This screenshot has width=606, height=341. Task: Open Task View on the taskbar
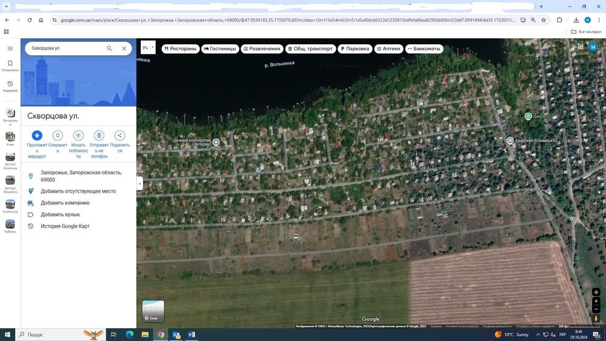coord(113,334)
